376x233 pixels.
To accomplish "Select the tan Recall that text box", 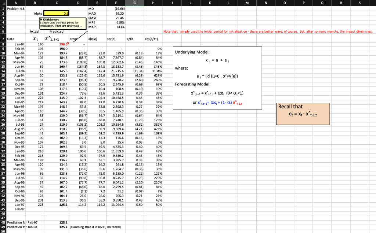I will [302, 114].
